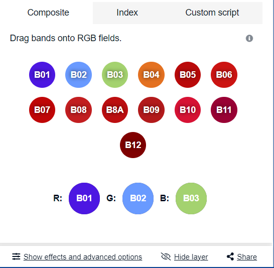The image size is (274, 268).
Task: Click the B10 band circle
Action: pos(188,110)
